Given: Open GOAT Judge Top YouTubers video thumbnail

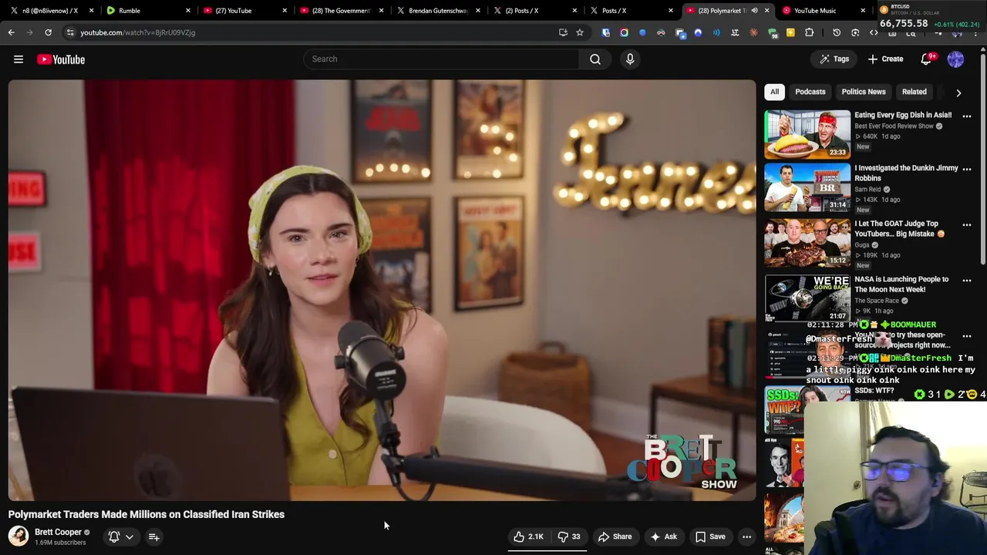Looking at the screenshot, I should pos(807,243).
